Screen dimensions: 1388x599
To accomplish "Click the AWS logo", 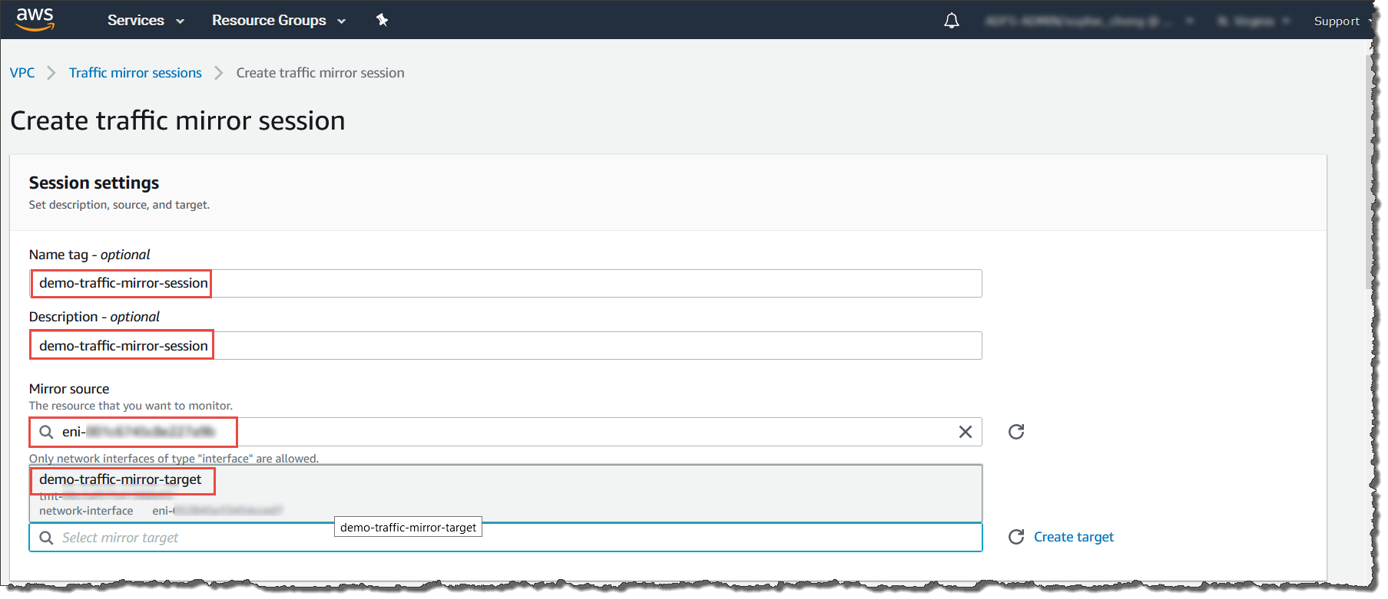I will pyautogui.click(x=35, y=19).
